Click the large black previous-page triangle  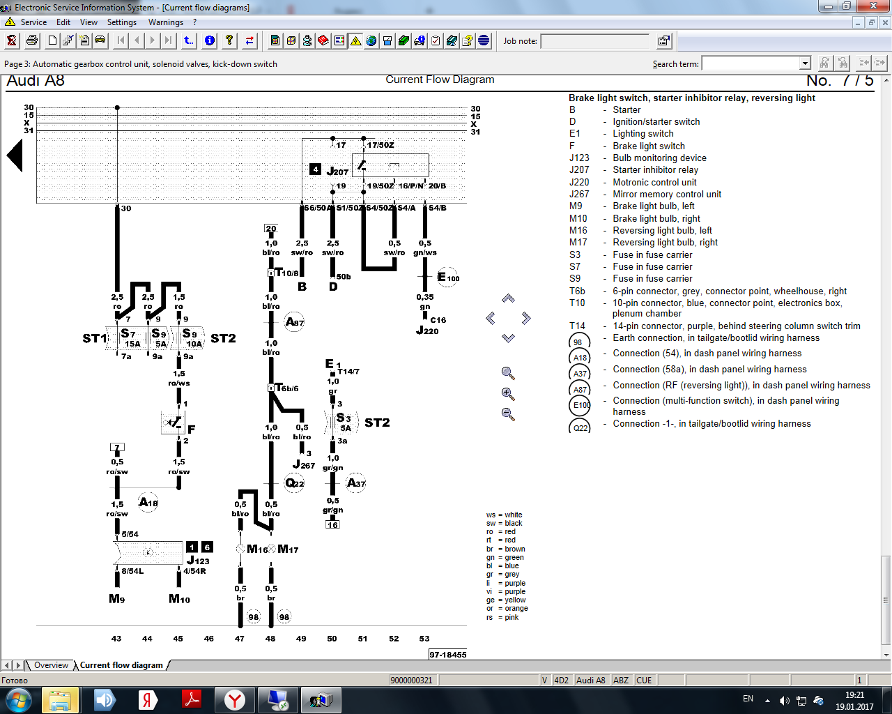pos(15,155)
